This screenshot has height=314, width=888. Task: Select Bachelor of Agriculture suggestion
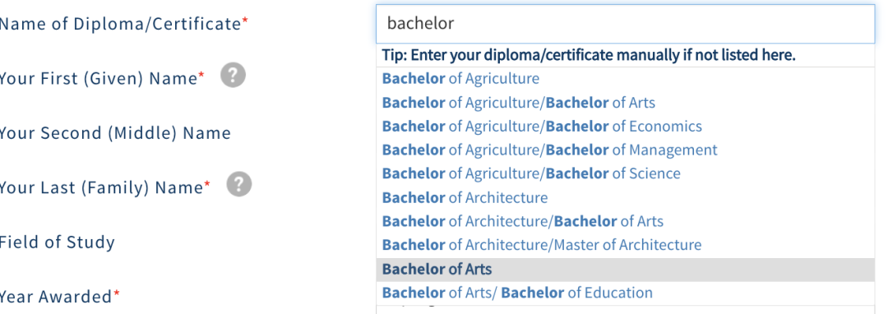point(625,79)
